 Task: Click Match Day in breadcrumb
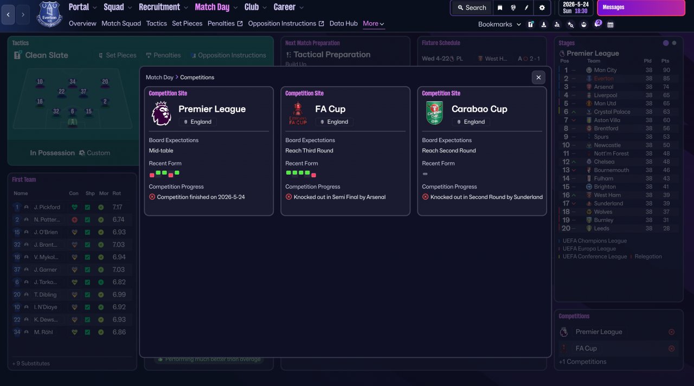[159, 78]
